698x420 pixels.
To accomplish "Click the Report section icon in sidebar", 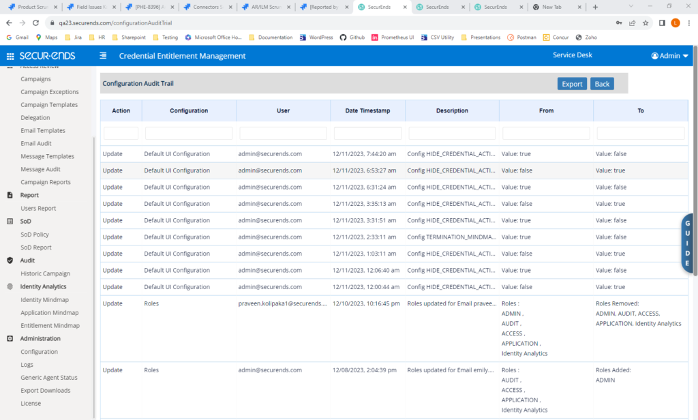I will click(10, 195).
